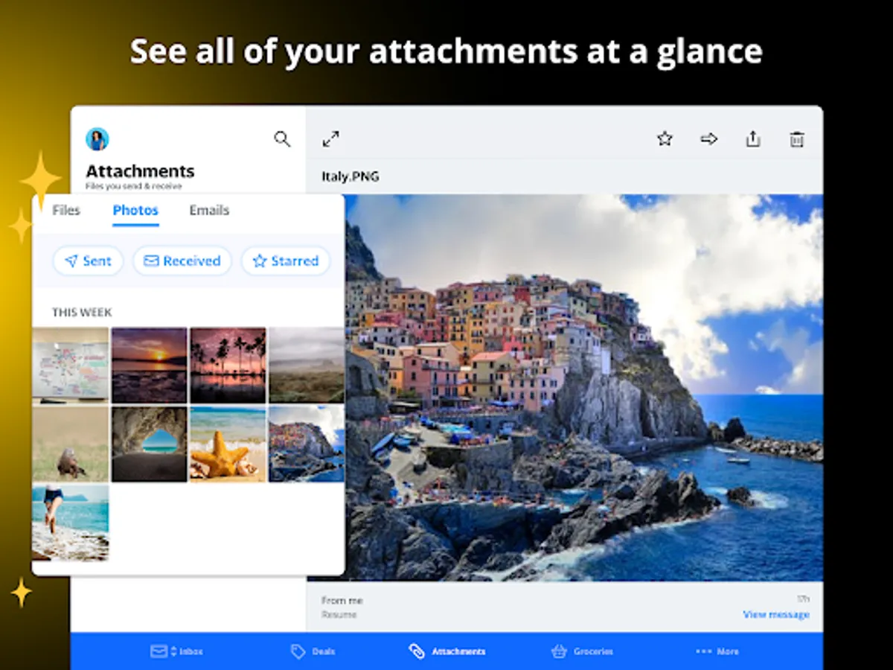Open the Groceries tab
This screenshot has width=893, height=670.
click(x=583, y=651)
